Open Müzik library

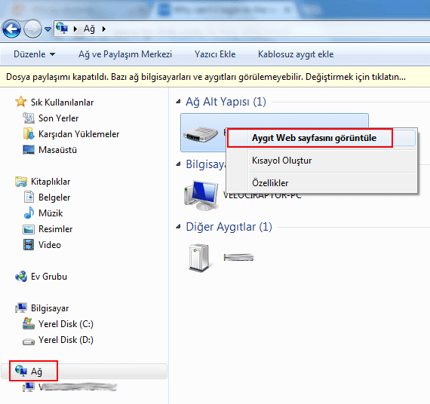(51, 213)
